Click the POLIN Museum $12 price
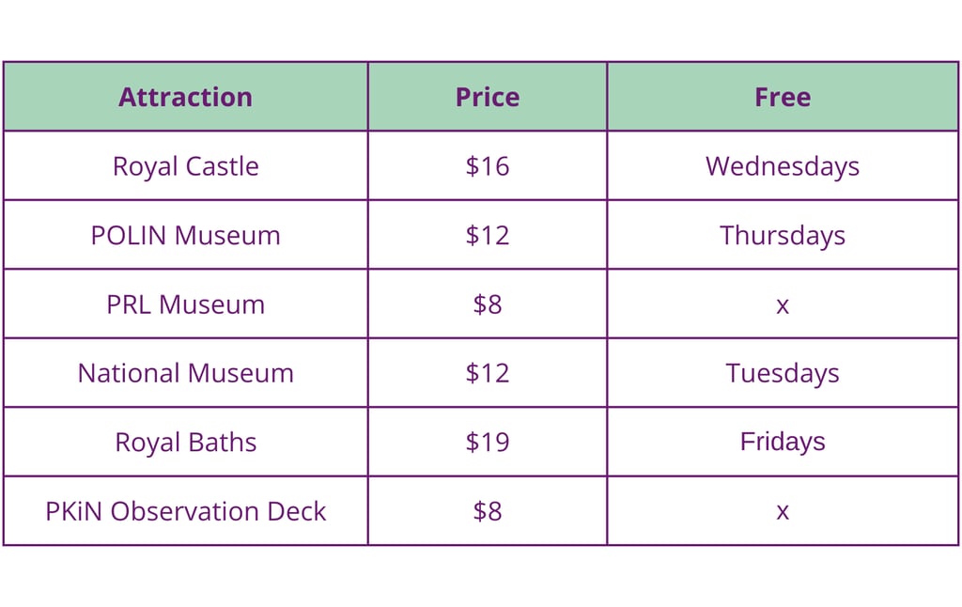Screen dimensions: 962x607 pos(487,235)
